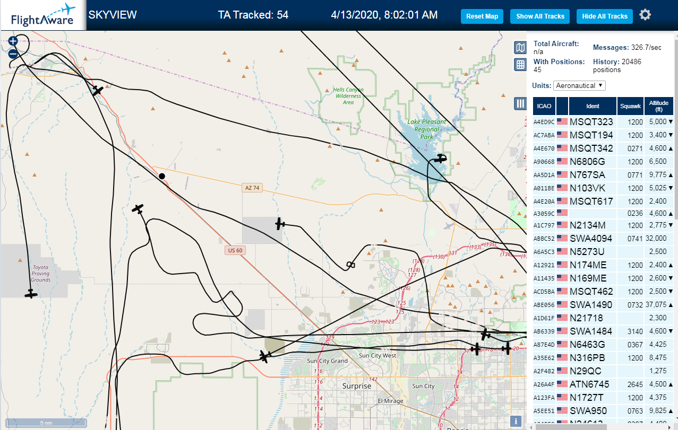Screen dimensions: 678x430
Task: Click the TA Tracked: 54 counter
Action: click(x=253, y=15)
